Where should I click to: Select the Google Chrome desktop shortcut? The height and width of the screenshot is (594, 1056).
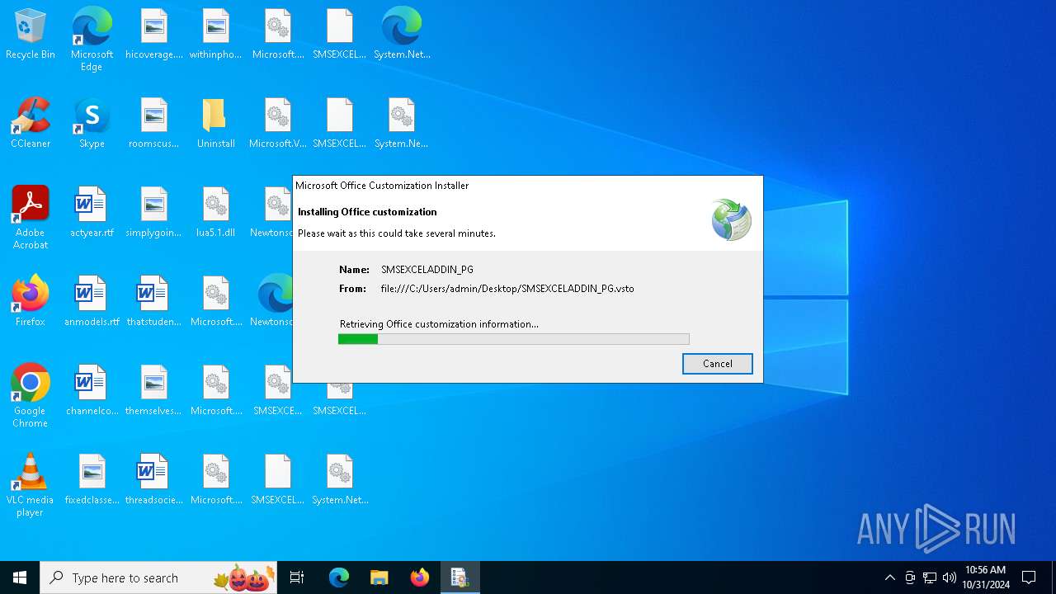tap(31, 396)
